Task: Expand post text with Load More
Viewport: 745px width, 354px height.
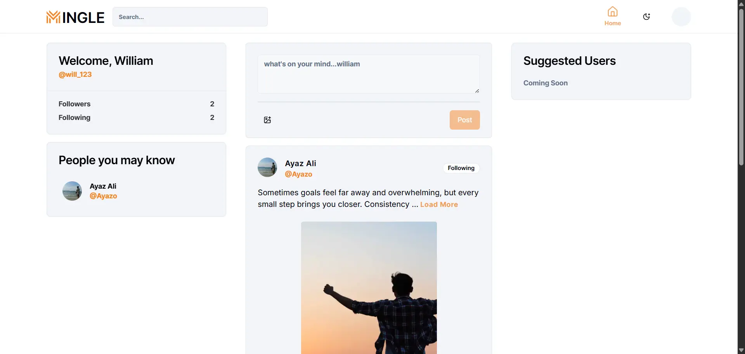Action: click(x=439, y=205)
